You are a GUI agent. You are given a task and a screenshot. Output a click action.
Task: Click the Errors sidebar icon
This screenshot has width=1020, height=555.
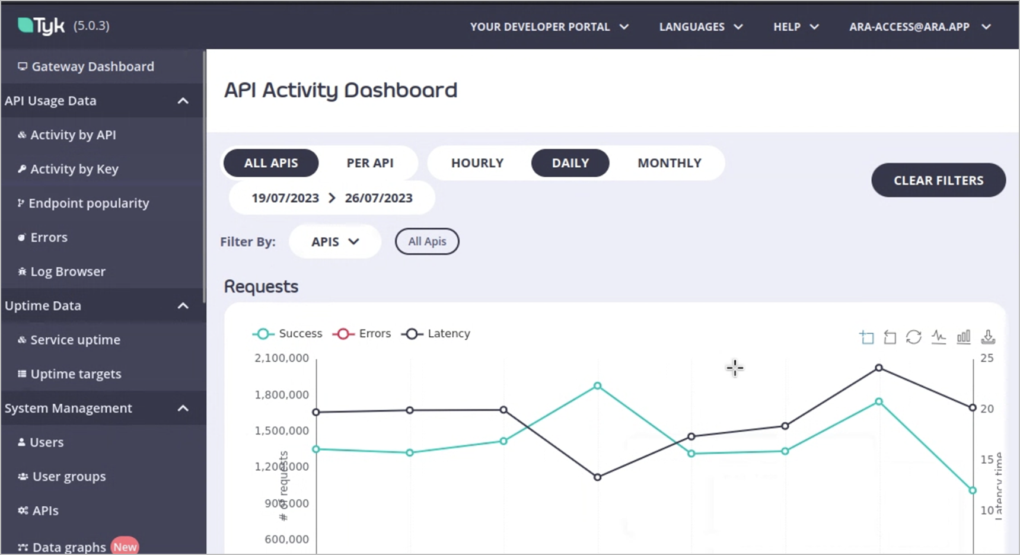(22, 237)
